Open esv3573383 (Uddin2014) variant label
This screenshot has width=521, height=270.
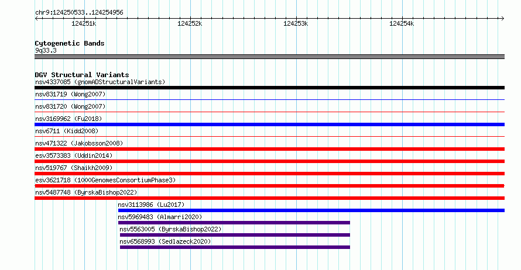[x=74, y=155]
